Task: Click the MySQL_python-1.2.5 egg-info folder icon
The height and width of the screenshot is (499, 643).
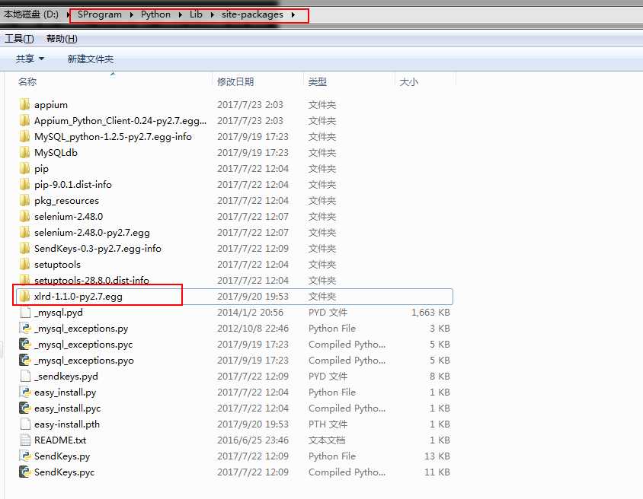Action: (24, 137)
